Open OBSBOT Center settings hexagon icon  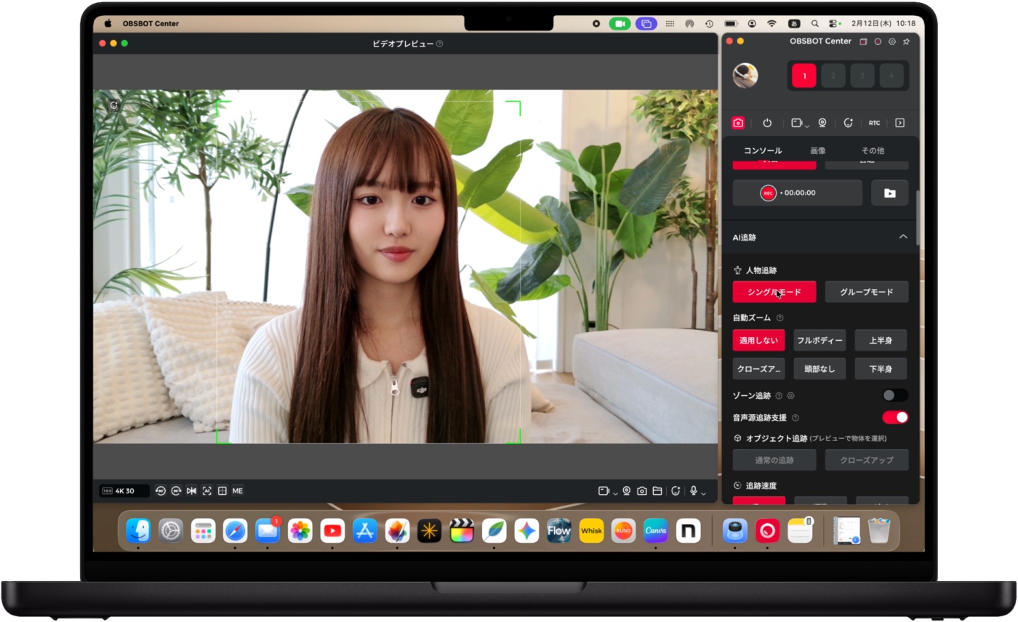pos(892,41)
